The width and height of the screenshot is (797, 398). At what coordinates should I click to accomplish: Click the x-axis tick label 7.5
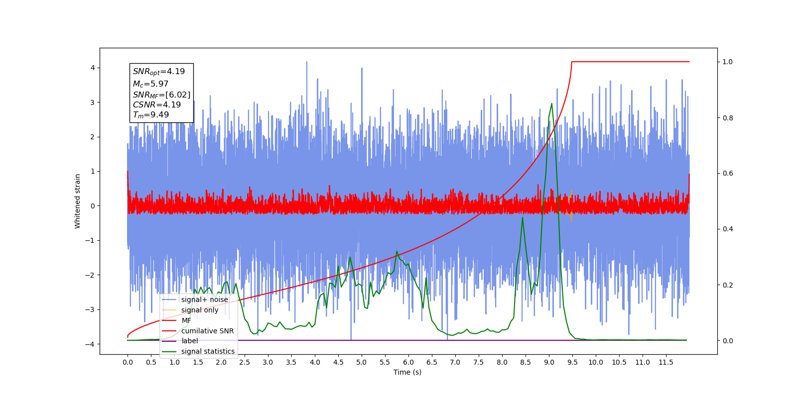tap(479, 362)
